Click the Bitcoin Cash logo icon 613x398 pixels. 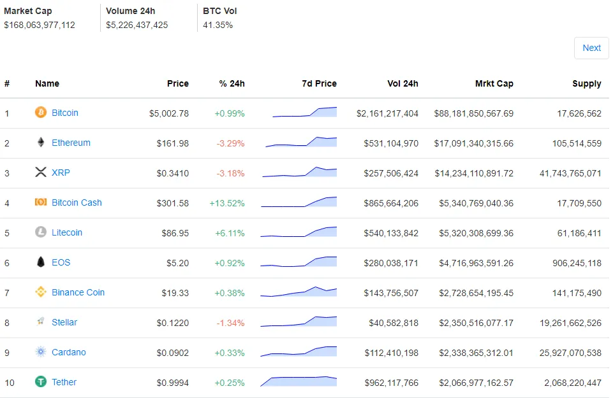(x=41, y=202)
